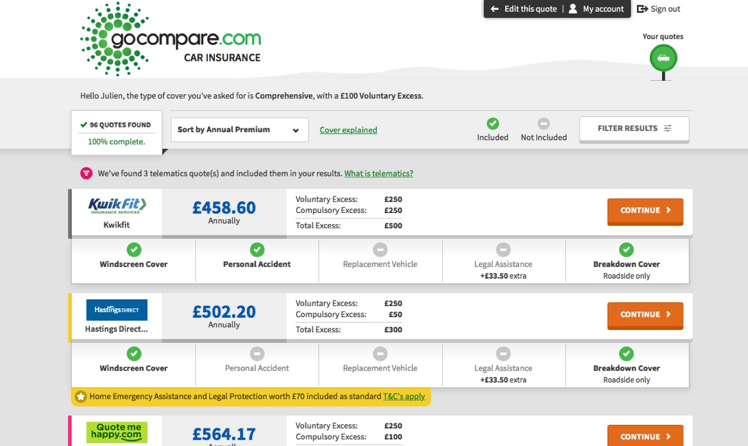
Task: Click the green car 'Your quotes' icon
Action: pyautogui.click(x=663, y=58)
